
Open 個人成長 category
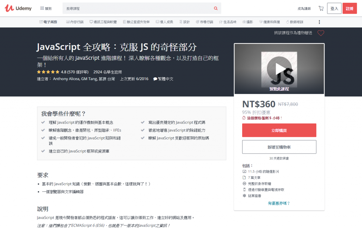[164, 22]
